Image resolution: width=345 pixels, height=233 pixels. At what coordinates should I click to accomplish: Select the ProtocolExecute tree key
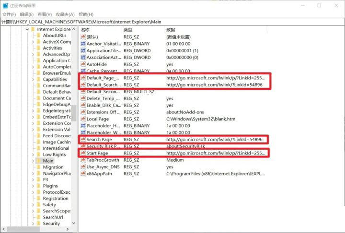[x=57, y=192]
